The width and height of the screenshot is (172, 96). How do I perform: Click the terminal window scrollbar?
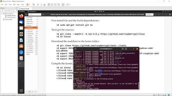point(139,86)
